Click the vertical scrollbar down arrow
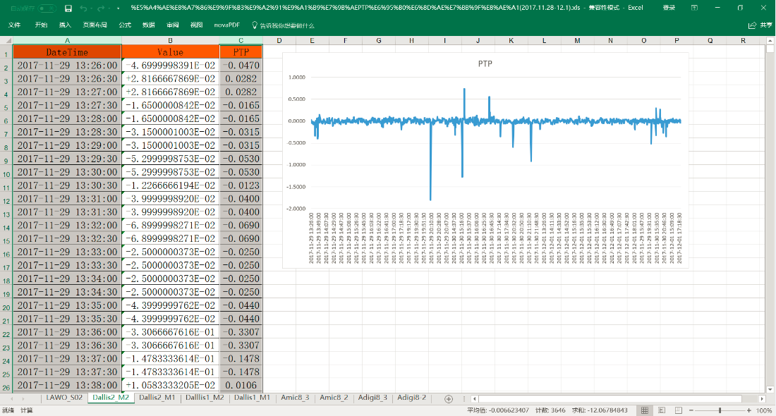The height and width of the screenshot is (416, 776). (770, 389)
